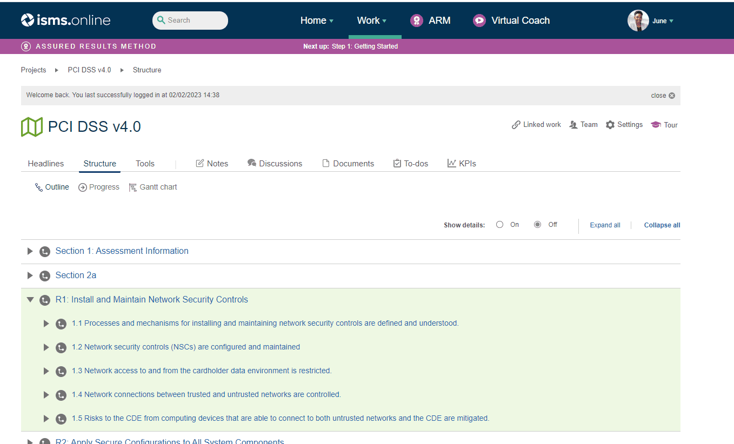Image resolution: width=734 pixels, height=444 pixels.
Task: Click the Expand all link
Action: (605, 225)
